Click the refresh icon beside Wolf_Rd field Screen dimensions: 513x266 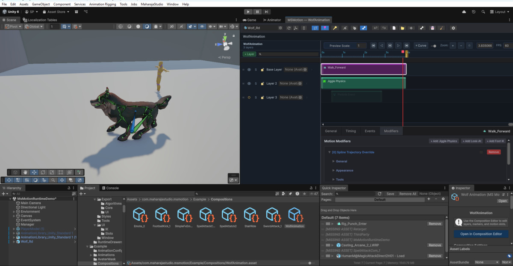click(x=289, y=28)
